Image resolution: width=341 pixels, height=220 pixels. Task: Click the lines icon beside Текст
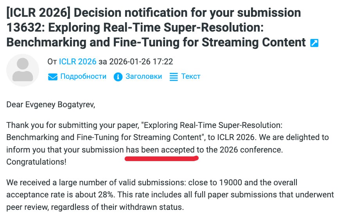point(174,76)
